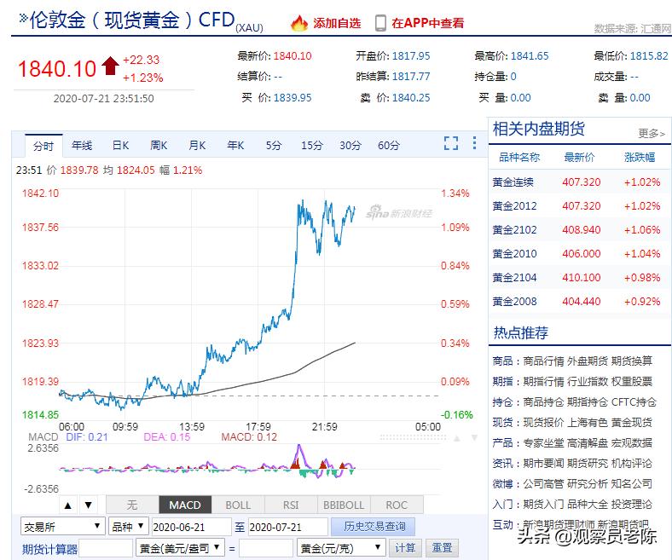This screenshot has width=672, height=560.
Task: Open the 商品行情 link
Action: pyautogui.click(x=543, y=361)
